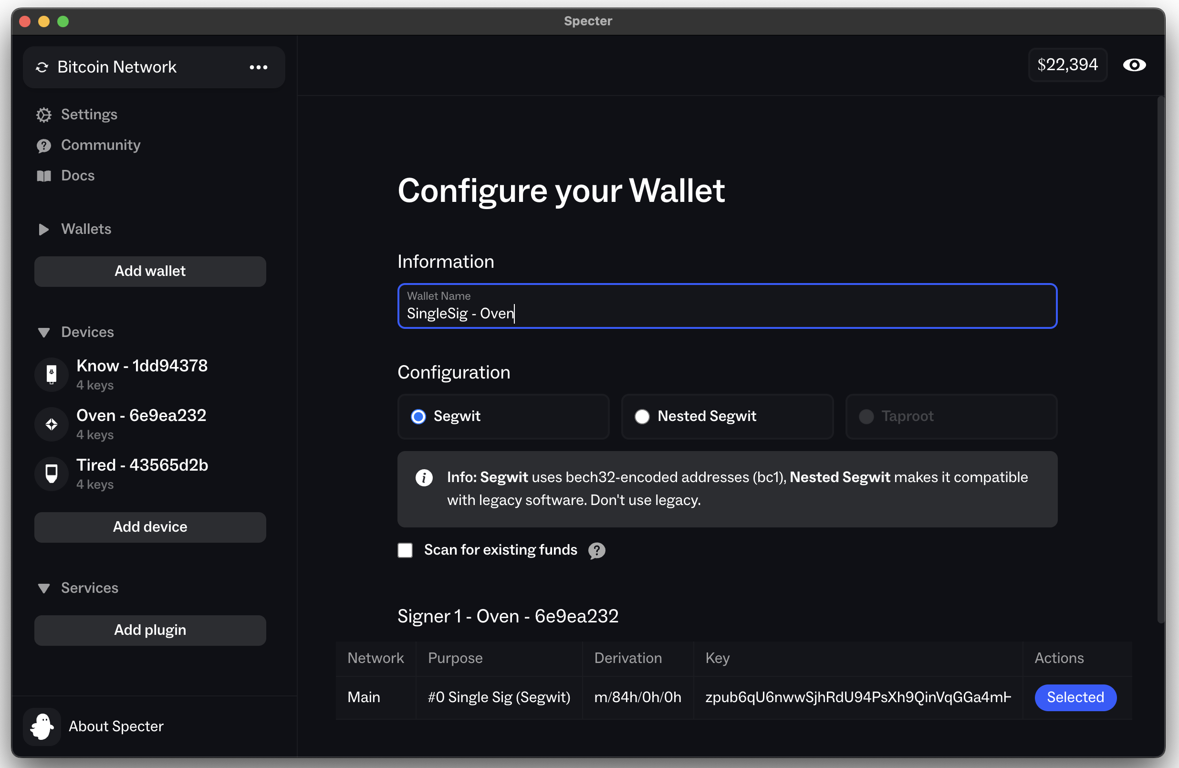The image size is (1179, 768).
Task: Click the Network column header
Action: tap(376, 659)
